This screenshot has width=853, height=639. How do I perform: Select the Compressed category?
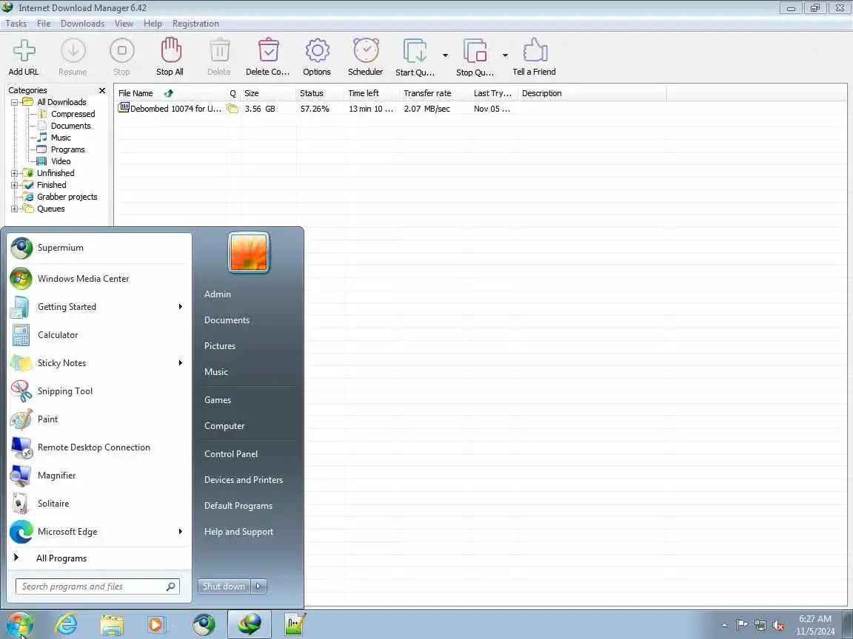point(73,114)
